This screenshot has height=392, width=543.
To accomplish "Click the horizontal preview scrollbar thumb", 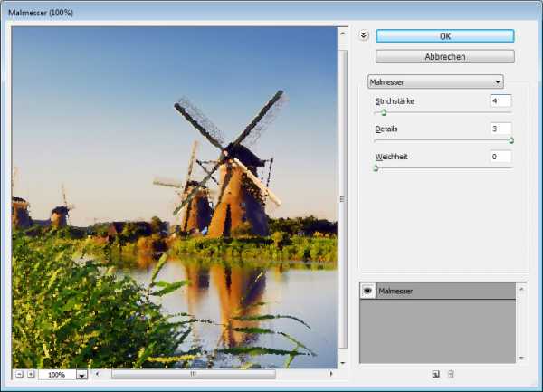I will point(194,374).
